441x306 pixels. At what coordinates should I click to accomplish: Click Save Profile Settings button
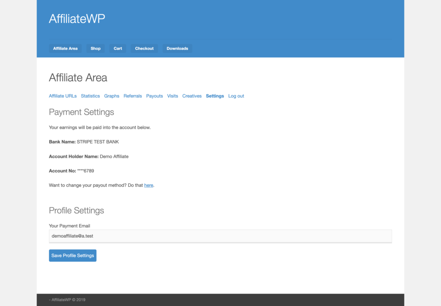72,255
